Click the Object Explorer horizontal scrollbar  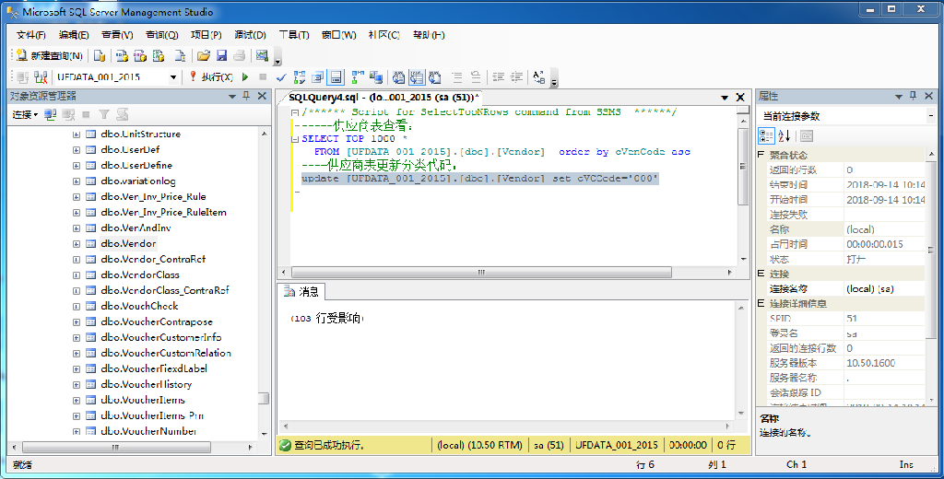click(x=116, y=448)
